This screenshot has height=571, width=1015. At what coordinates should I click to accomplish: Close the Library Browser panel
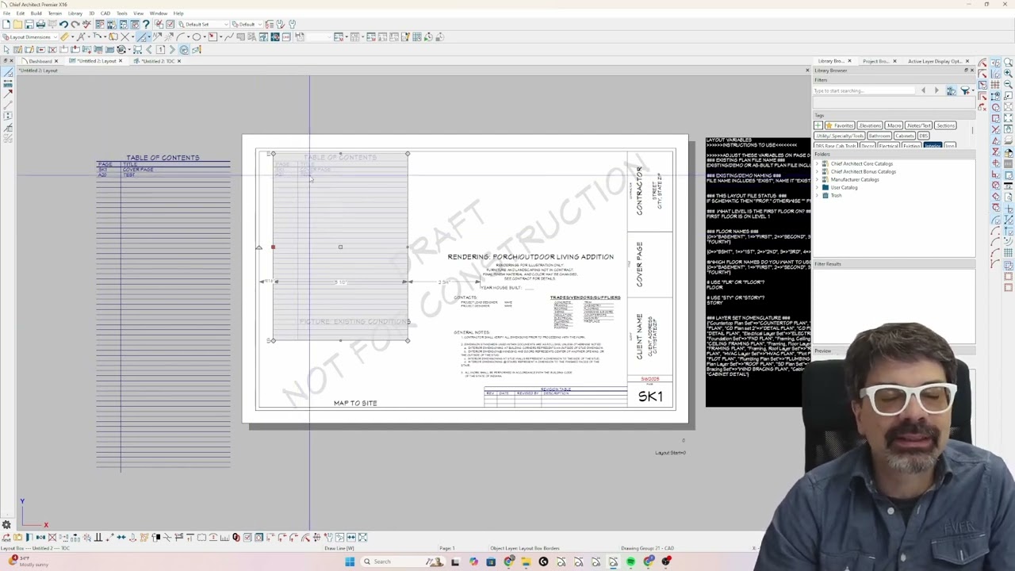pyautogui.click(x=972, y=71)
